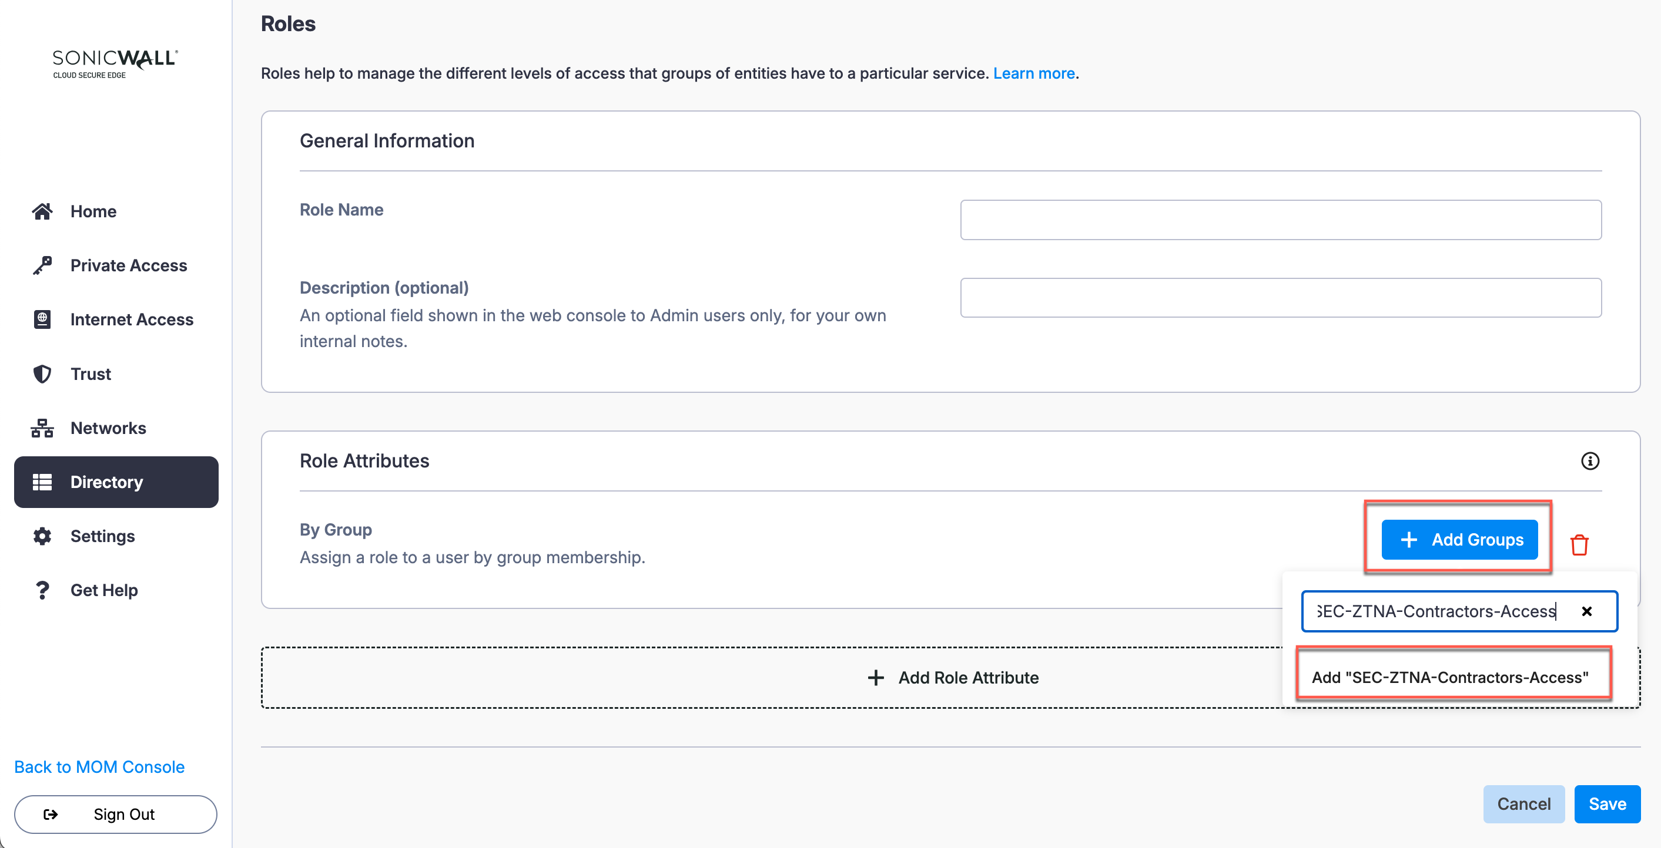Cancel role creation
This screenshot has height=848, width=1661.
pyautogui.click(x=1523, y=803)
